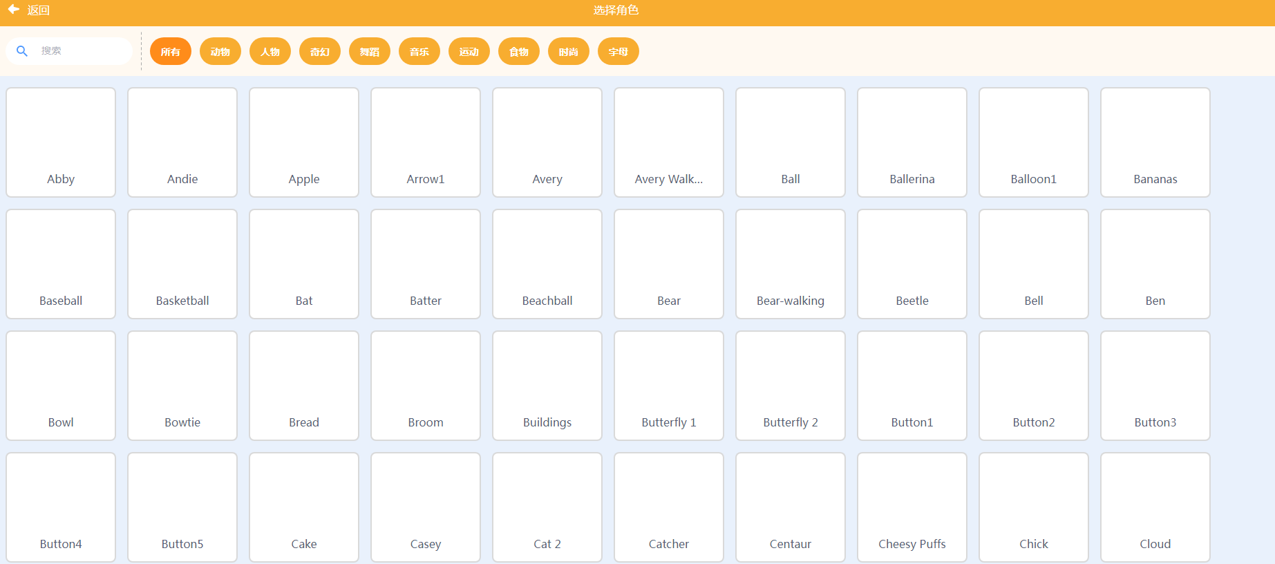1275x564 pixels.
Task: Select the 所有 category filter
Action: (x=171, y=51)
